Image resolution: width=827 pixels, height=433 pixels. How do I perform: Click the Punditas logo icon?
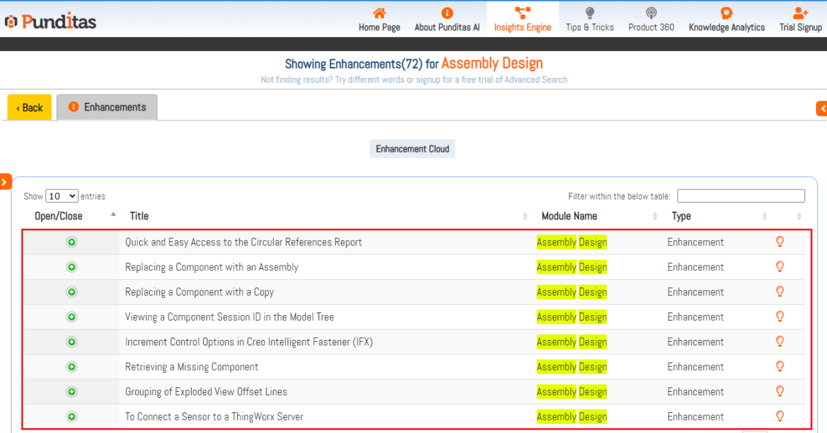point(11,19)
